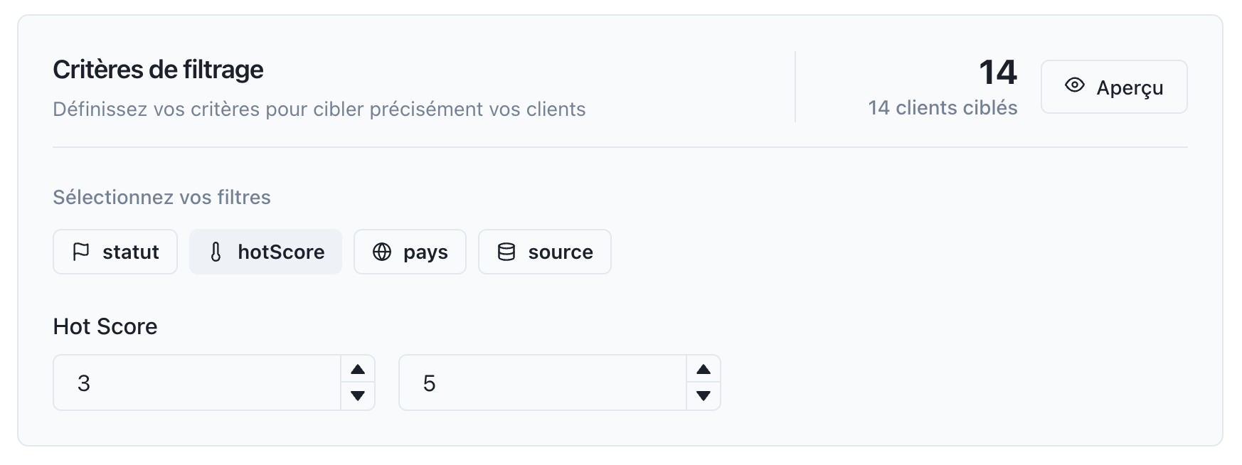The image size is (1242, 465).
Task: Click the globe icon for pays
Action: pos(382,252)
